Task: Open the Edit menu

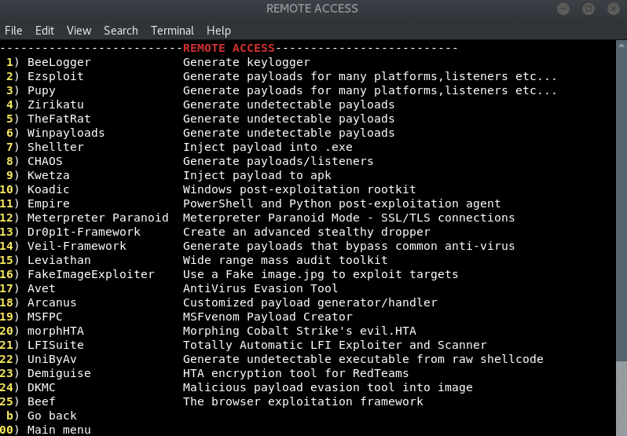Action: coord(45,31)
